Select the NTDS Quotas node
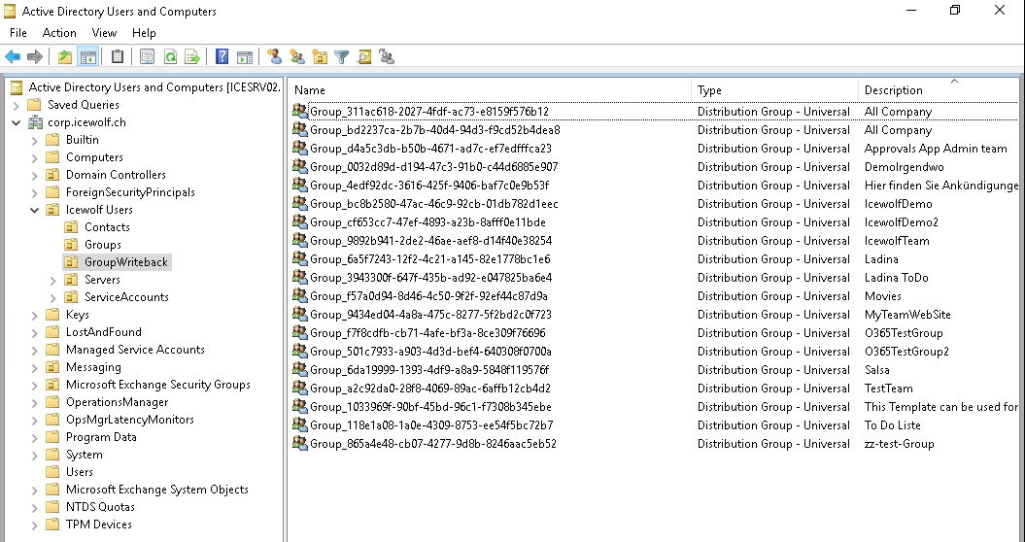 click(100, 507)
